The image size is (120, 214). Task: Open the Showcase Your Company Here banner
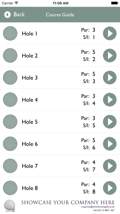pos(68,202)
